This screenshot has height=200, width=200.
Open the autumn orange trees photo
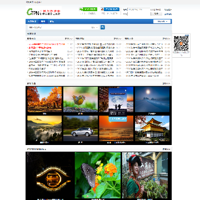(44, 99)
